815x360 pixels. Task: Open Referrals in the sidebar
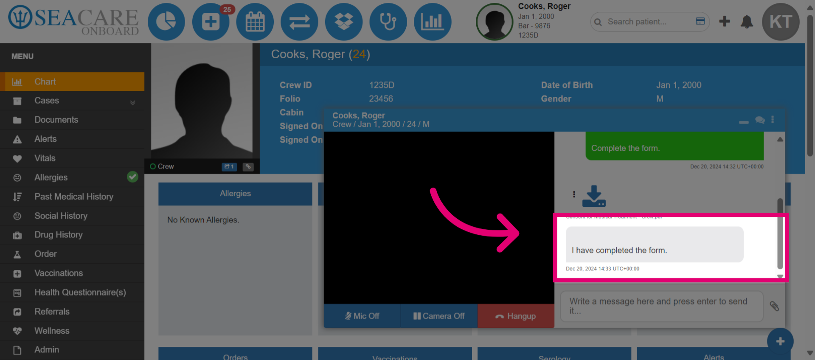[x=72, y=312]
